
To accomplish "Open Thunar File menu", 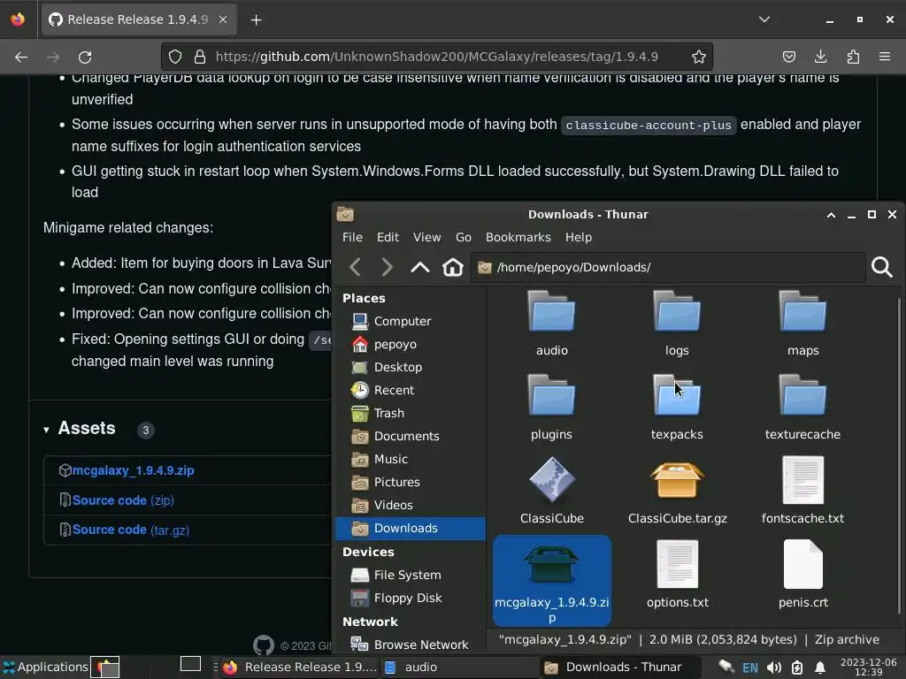I will coord(352,237).
